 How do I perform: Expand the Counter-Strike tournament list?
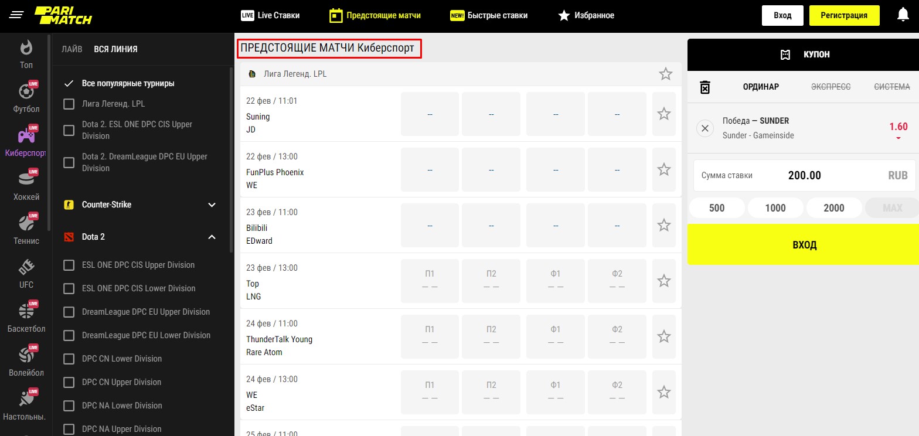pos(212,205)
